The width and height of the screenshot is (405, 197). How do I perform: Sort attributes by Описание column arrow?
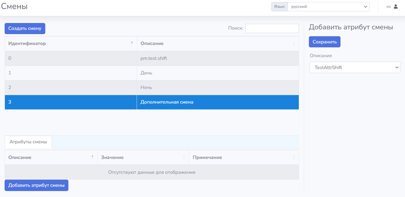pos(92,157)
